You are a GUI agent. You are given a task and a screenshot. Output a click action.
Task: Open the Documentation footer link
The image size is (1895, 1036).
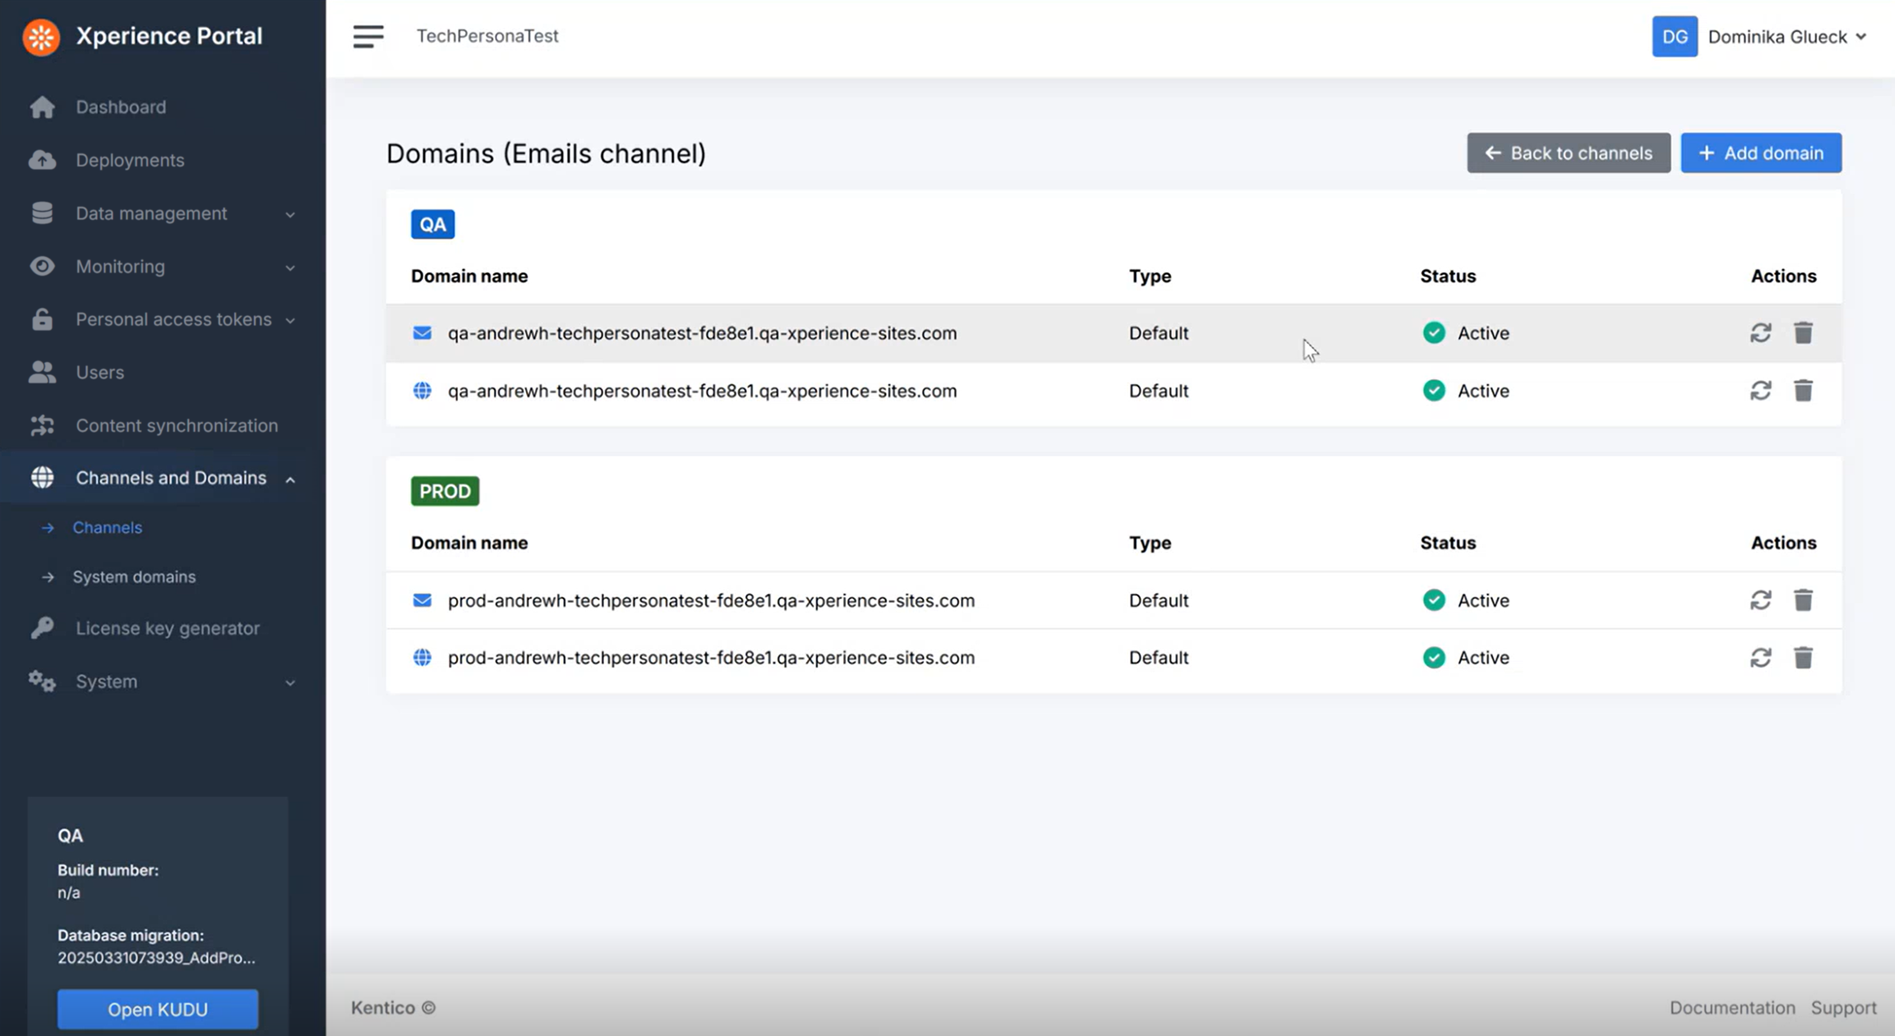(x=1732, y=1007)
